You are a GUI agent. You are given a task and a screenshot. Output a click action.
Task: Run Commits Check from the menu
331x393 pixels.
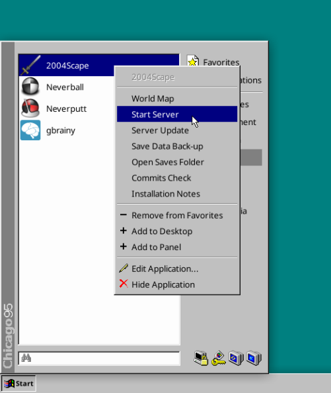pos(177,178)
